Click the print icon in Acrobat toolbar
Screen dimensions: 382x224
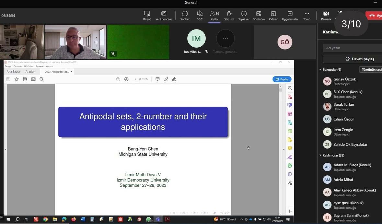point(25,79)
